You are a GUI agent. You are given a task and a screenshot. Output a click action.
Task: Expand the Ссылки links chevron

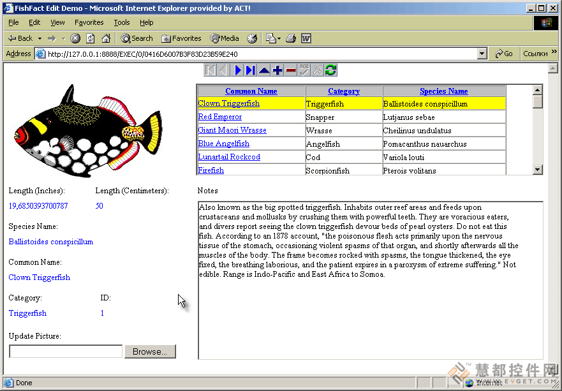click(x=554, y=52)
